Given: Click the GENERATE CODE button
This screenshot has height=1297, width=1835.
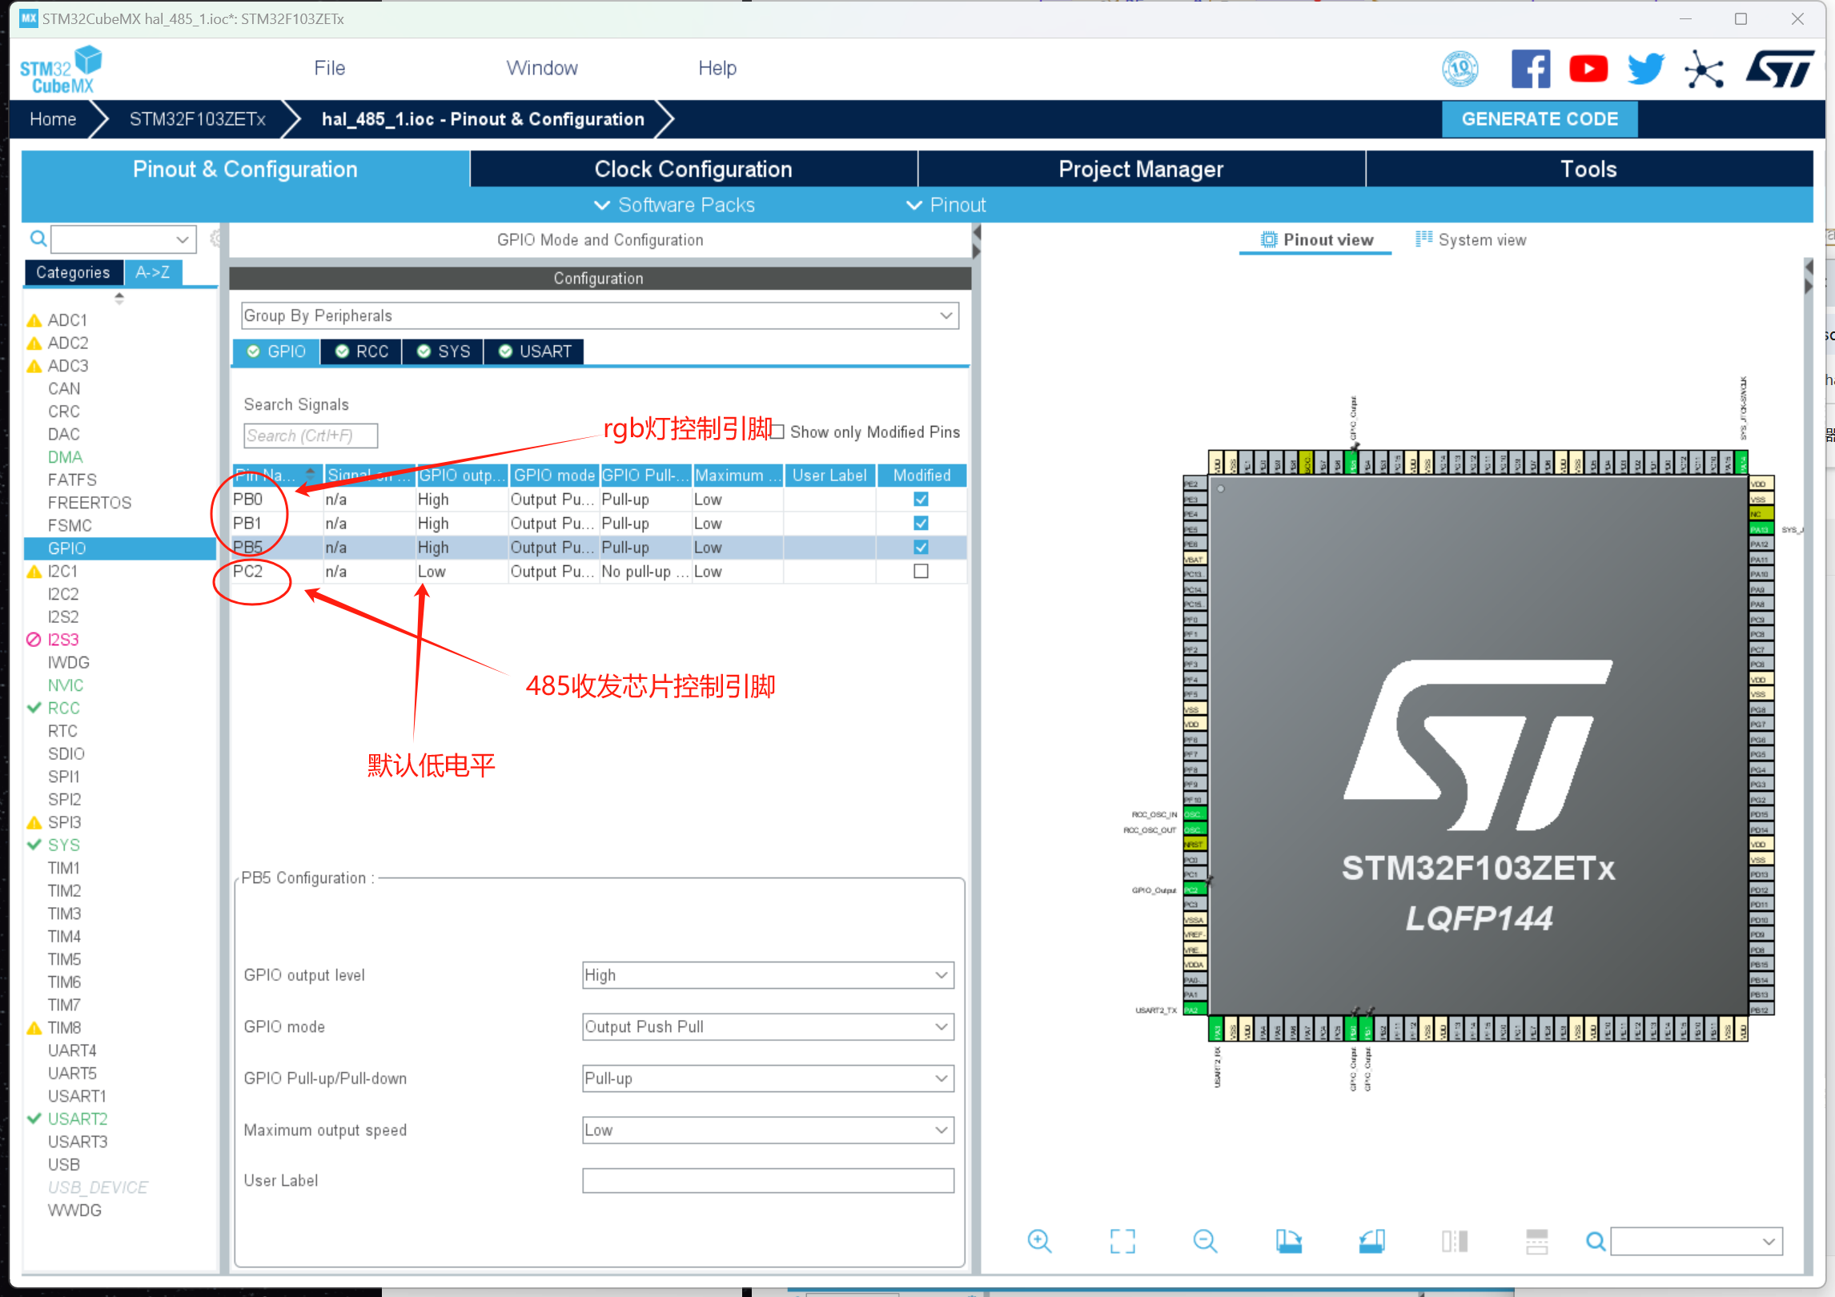Looking at the screenshot, I should tap(1539, 119).
